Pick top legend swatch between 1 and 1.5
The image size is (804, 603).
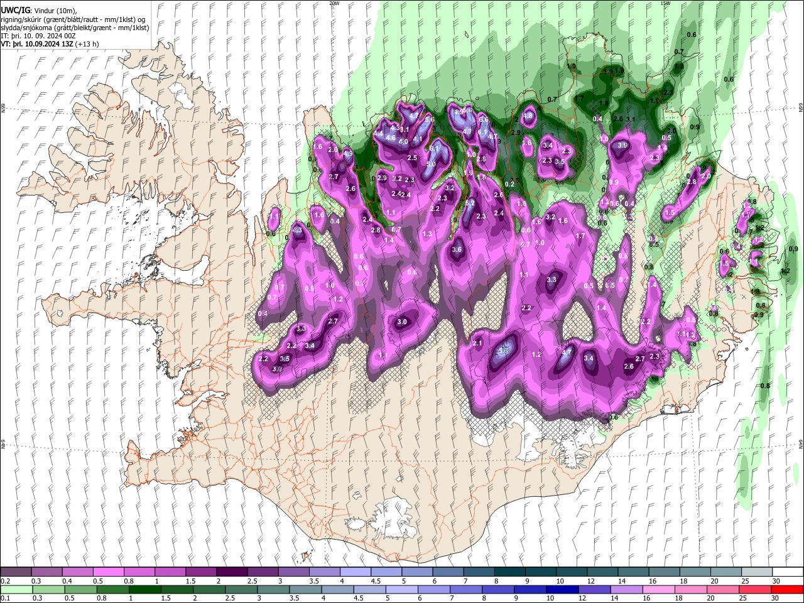(x=170, y=572)
